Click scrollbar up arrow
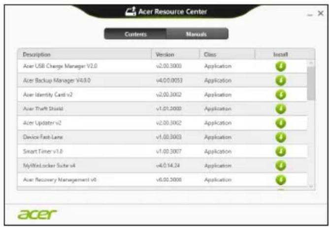The height and width of the screenshot is (227, 329). (311, 63)
